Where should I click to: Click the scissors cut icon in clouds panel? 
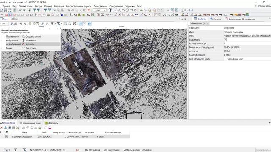click(x=17, y=128)
